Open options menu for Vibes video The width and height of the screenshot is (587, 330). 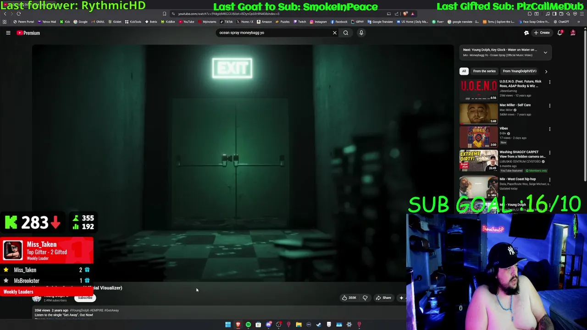click(549, 129)
